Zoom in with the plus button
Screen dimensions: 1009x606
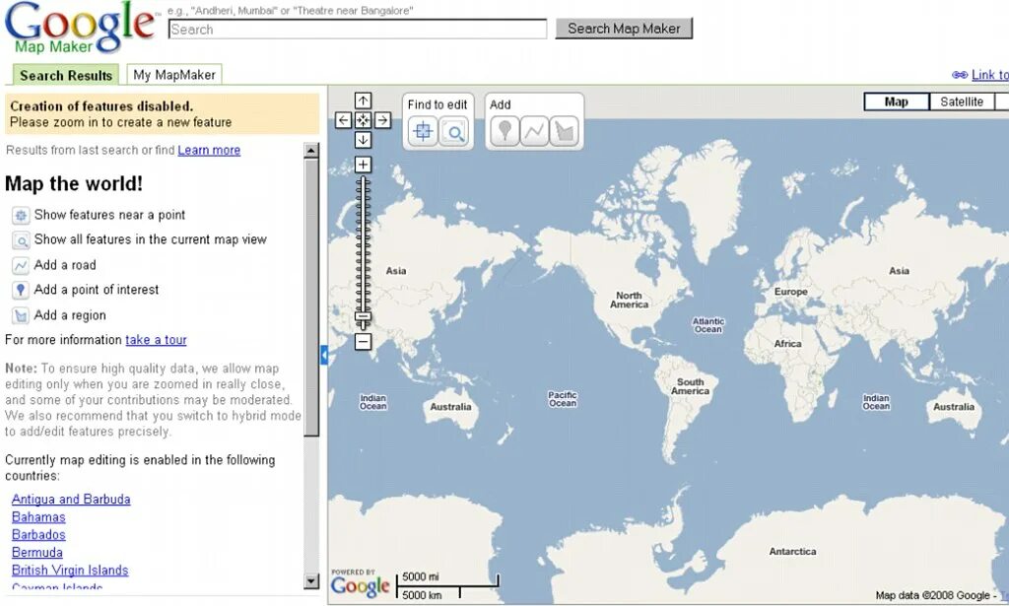363,165
